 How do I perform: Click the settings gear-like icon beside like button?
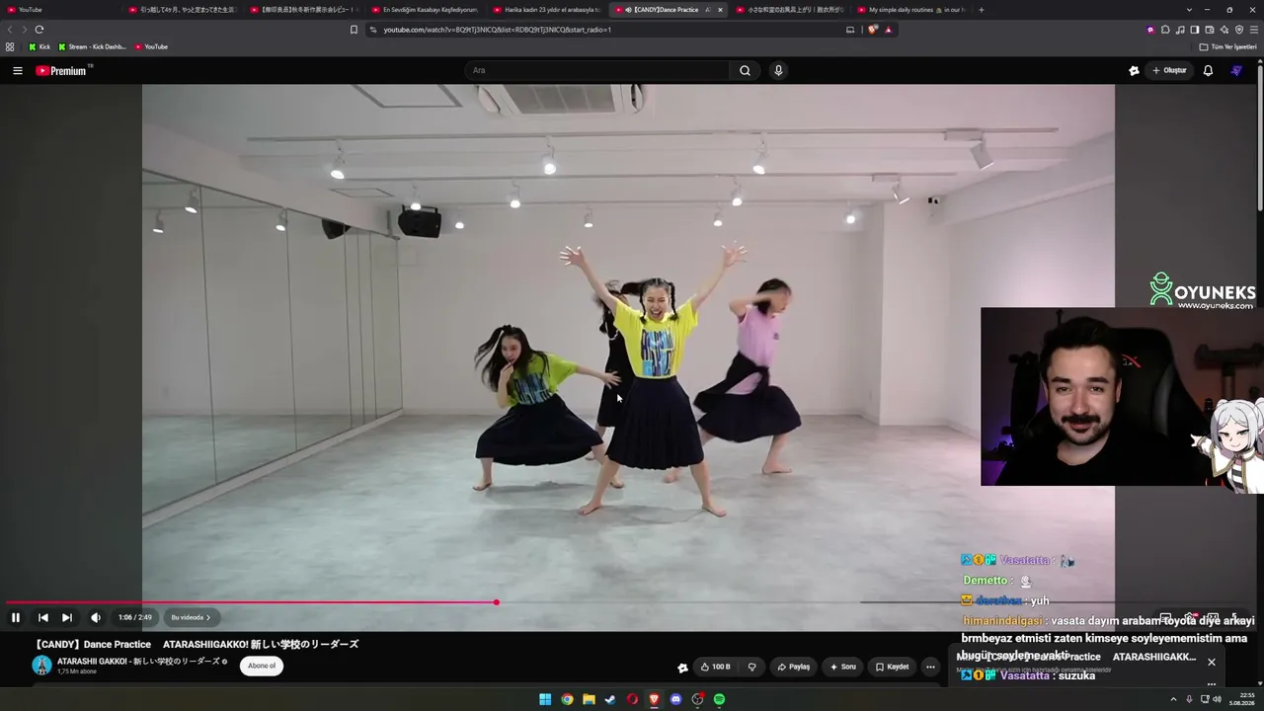[x=682, y=668]
